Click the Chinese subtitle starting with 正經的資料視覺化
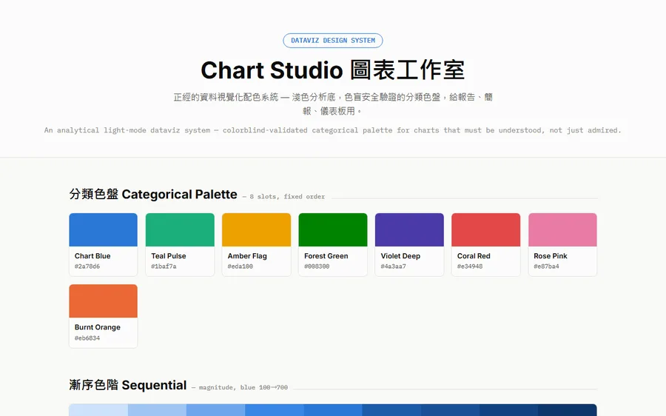666x416 pixels. (332, 104)
